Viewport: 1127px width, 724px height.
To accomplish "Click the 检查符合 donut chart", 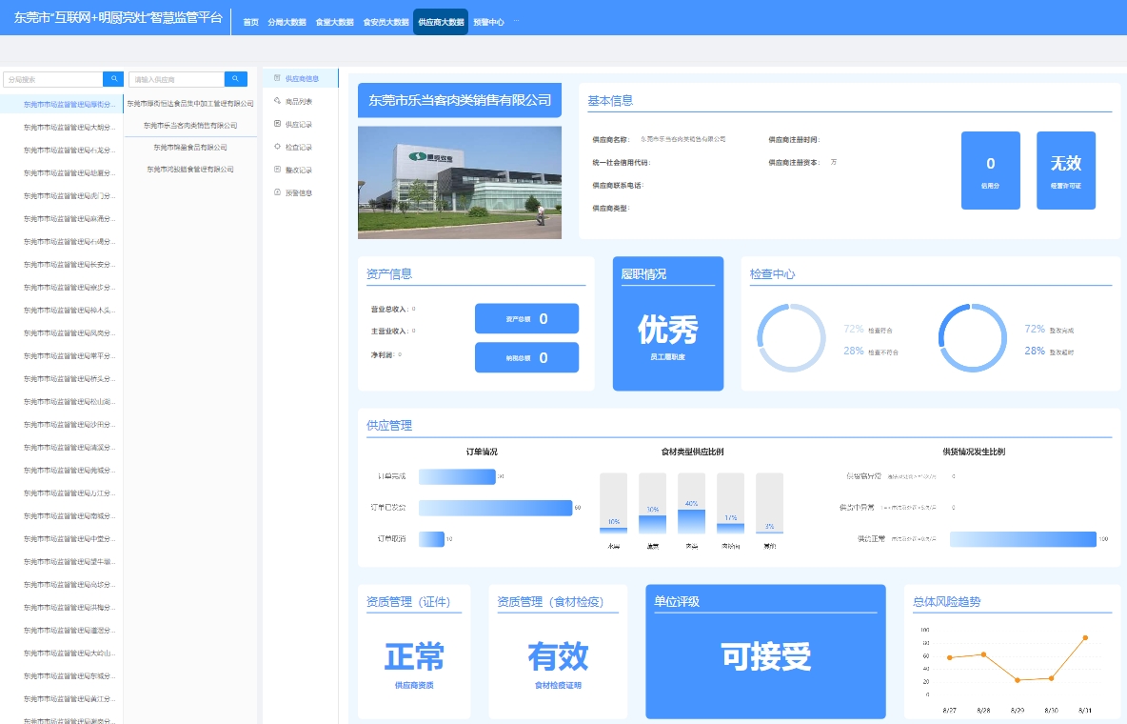I will [x=791, y=337].
